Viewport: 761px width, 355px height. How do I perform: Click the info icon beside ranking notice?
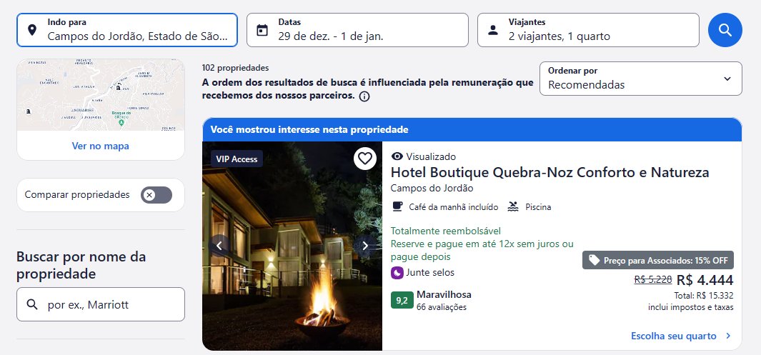(364, 96)
